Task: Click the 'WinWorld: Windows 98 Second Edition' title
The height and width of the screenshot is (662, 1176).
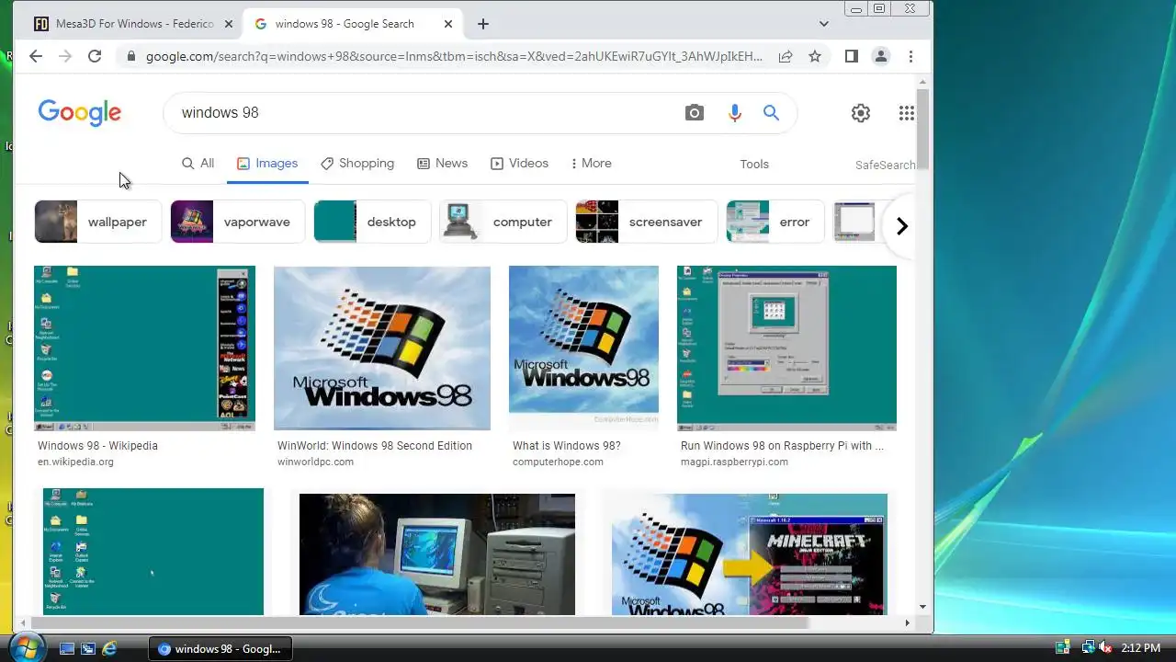Action: pyautogui.click(x=375, y=446)
